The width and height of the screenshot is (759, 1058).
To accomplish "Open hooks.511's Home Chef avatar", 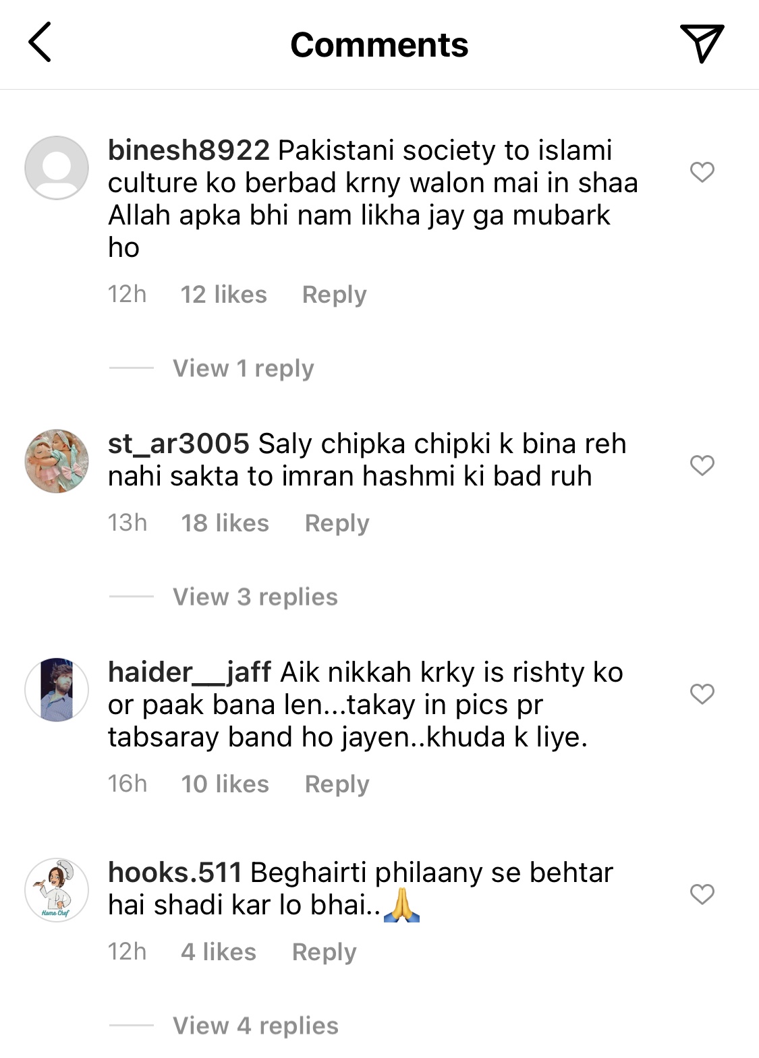I will 57,890.
